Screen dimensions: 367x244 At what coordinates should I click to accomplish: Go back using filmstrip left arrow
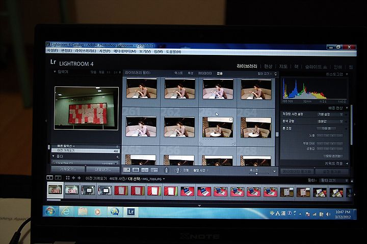[x=73, y=178]
